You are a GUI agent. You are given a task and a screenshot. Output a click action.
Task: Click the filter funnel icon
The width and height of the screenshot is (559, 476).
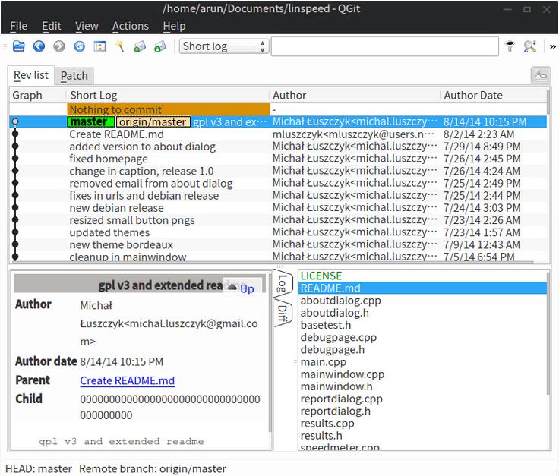click(510, 46)
